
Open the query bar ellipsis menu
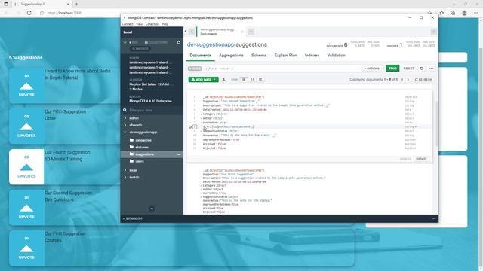(x=431, y=69)
